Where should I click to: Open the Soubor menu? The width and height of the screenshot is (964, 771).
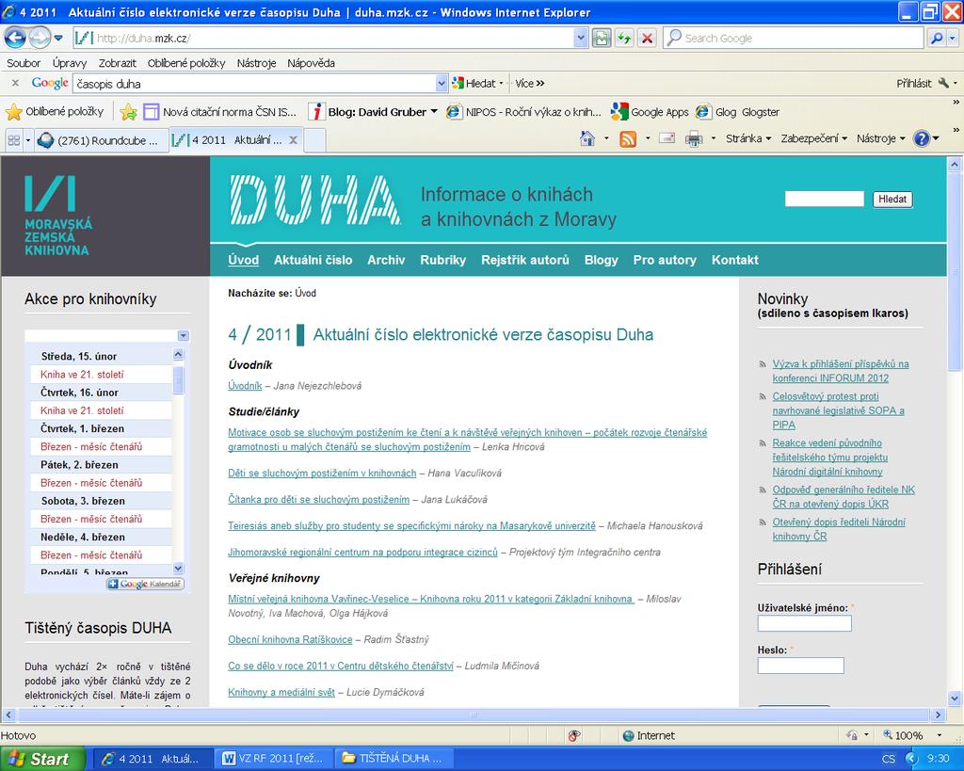(x=24, y=63)
